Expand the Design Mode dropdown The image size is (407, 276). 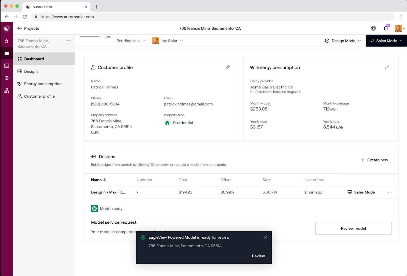tap(343, 41)
